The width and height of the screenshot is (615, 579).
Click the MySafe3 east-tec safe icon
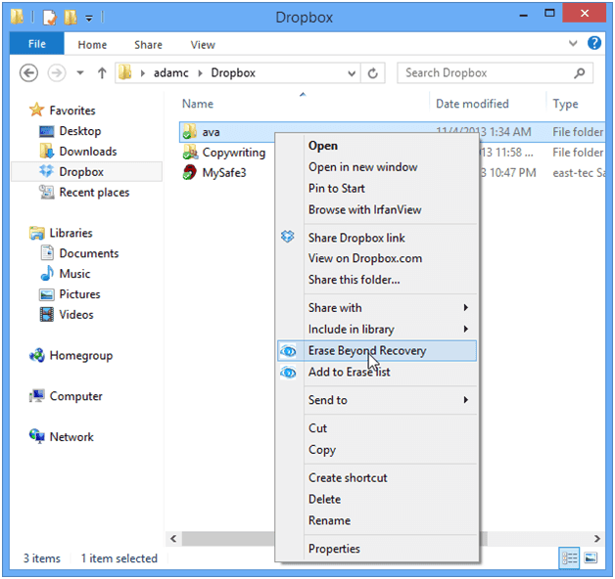click(189, 172)
